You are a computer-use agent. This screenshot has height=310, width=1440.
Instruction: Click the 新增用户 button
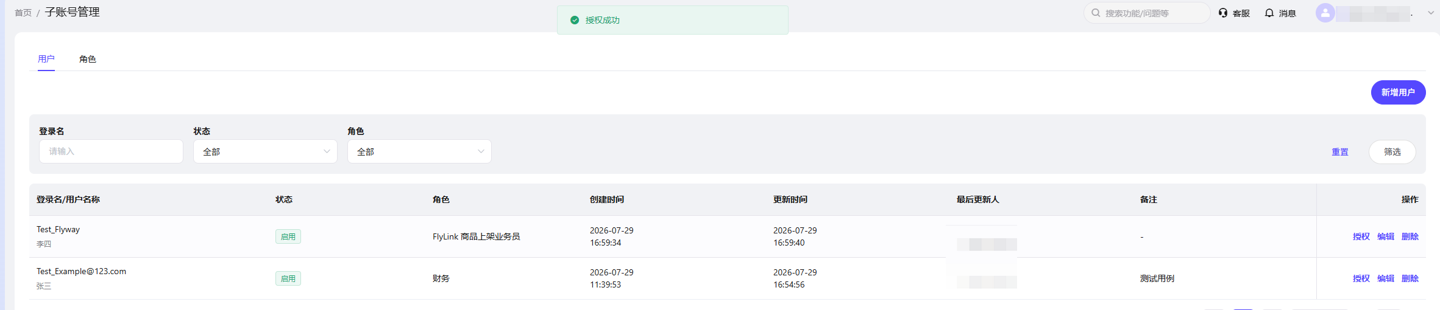(x=1398, y=92)
